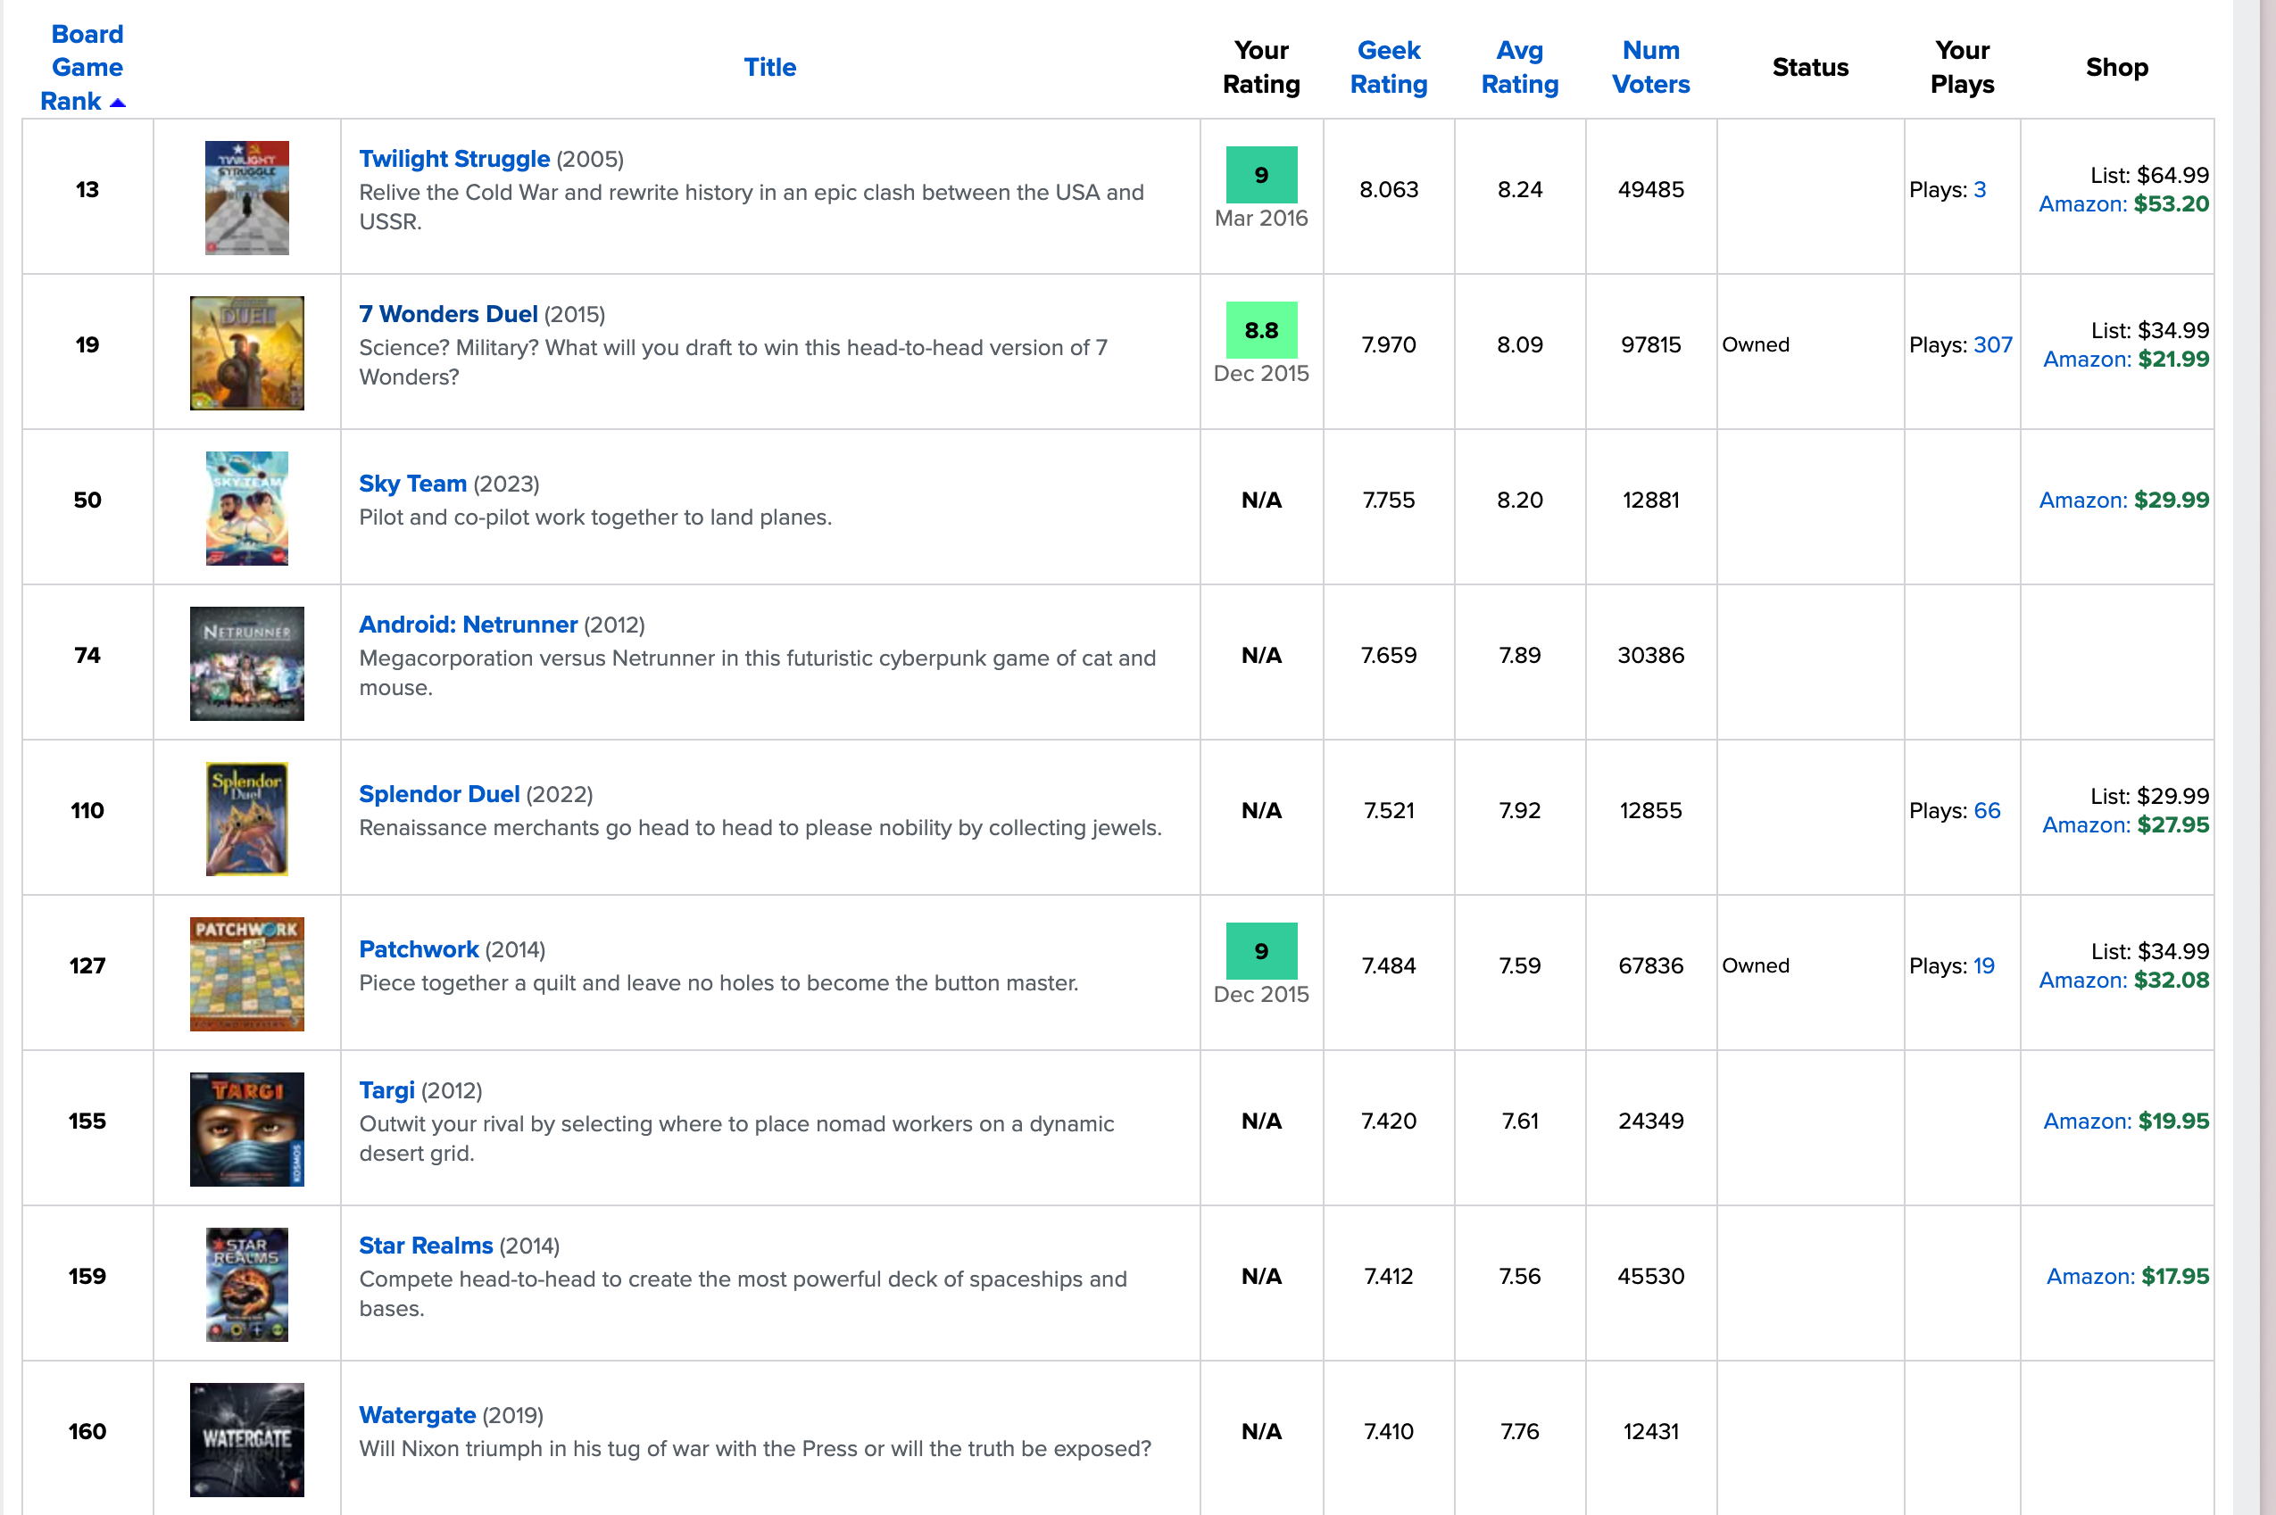Sort the list by Geek Rating
Viewport: 2276px width, 1515px height.
tap(1388, 68)
